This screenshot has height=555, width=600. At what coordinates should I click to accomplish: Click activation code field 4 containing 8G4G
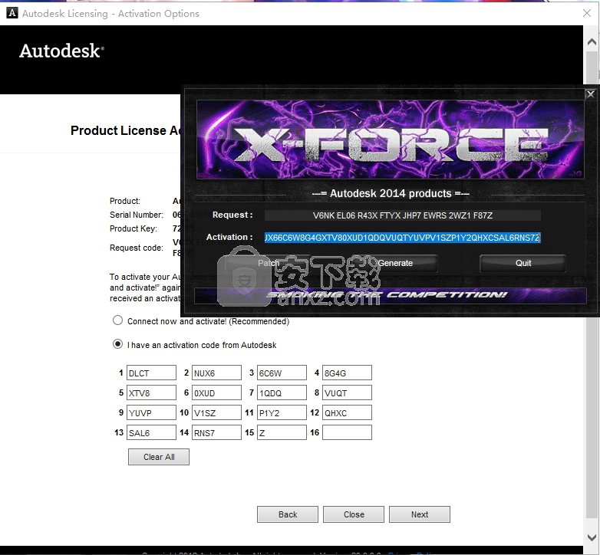(x=347, y=373)
